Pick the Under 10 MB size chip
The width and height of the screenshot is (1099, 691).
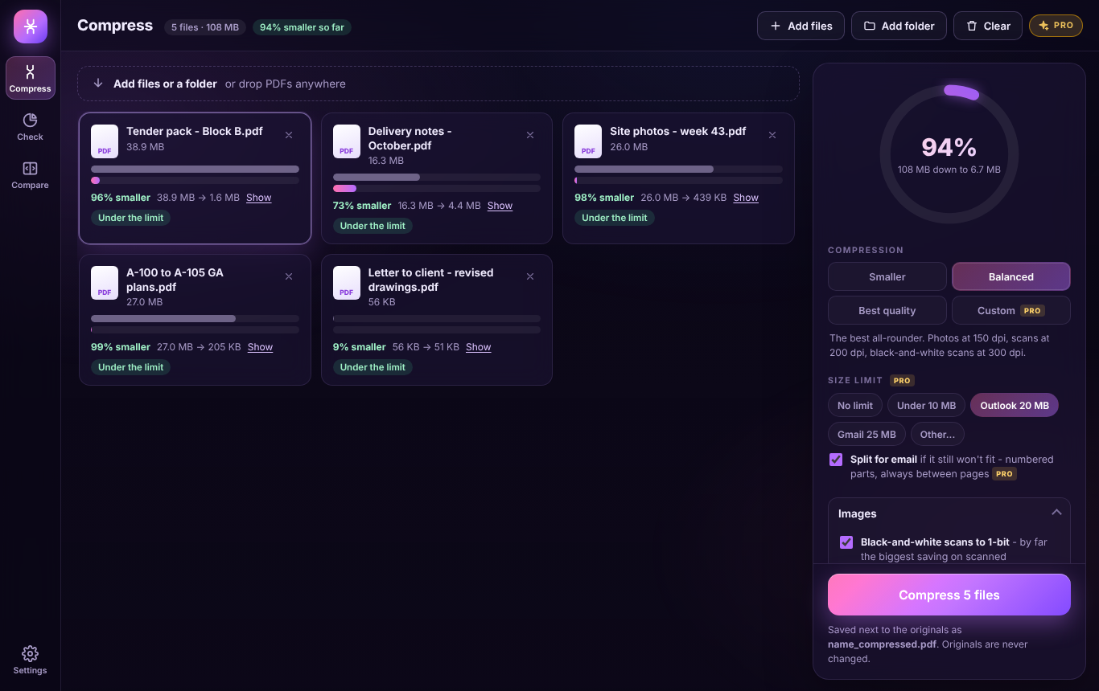pyautogui.click(x=926, y=405)
